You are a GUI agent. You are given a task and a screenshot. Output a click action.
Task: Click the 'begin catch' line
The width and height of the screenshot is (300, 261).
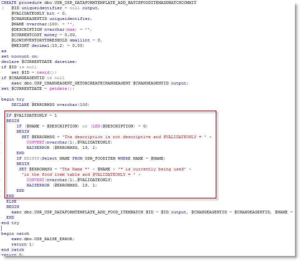coord(15,234)
